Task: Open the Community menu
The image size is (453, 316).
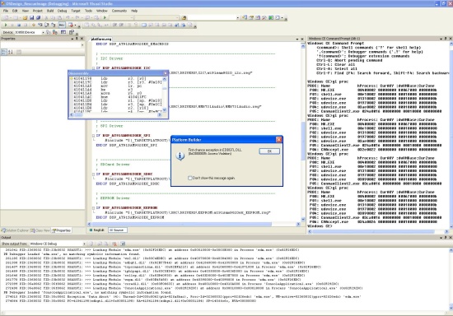Action: tap(119, 11)
